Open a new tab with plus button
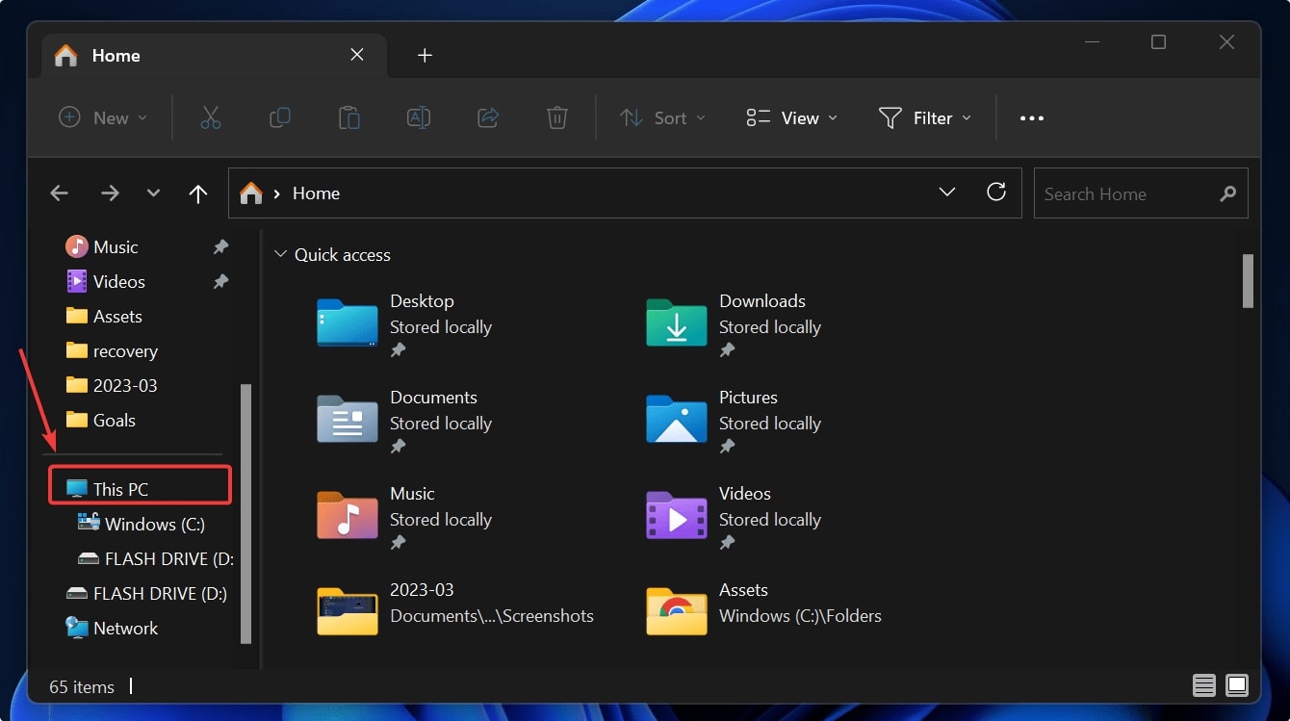1290x721 pixels. click(x=425, y=56)
